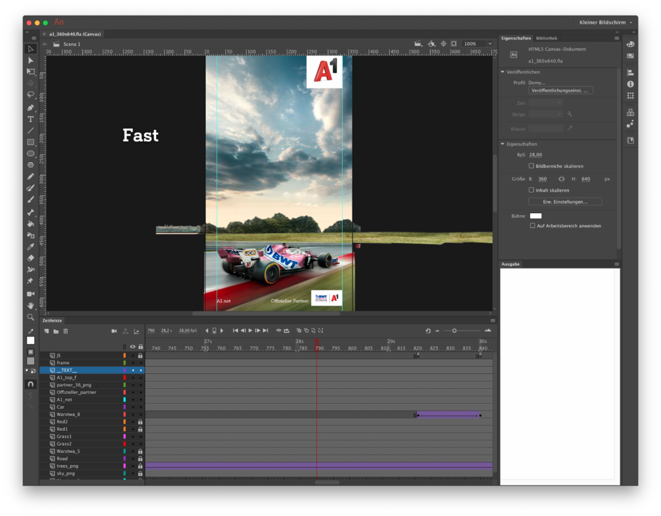Screen dimensions: 661x516
Task: Click the edit scene clapperboard icon
Action: click(x=418, y=43)
